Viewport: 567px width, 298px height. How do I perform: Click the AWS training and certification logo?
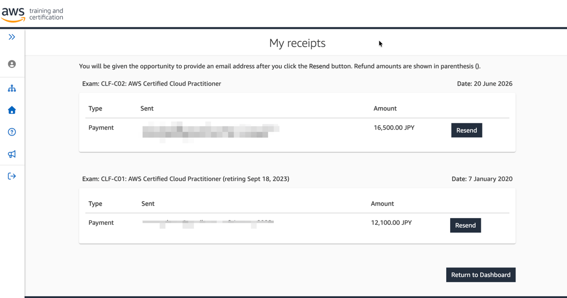click(x=32, y=14)
